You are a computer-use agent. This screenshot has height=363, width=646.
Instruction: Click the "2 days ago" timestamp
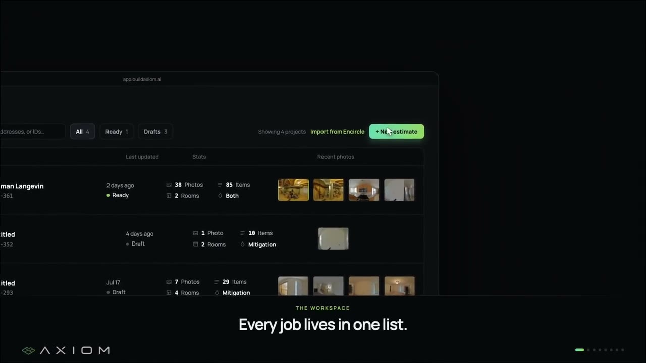pyautogui.click(x=120, y=185)
